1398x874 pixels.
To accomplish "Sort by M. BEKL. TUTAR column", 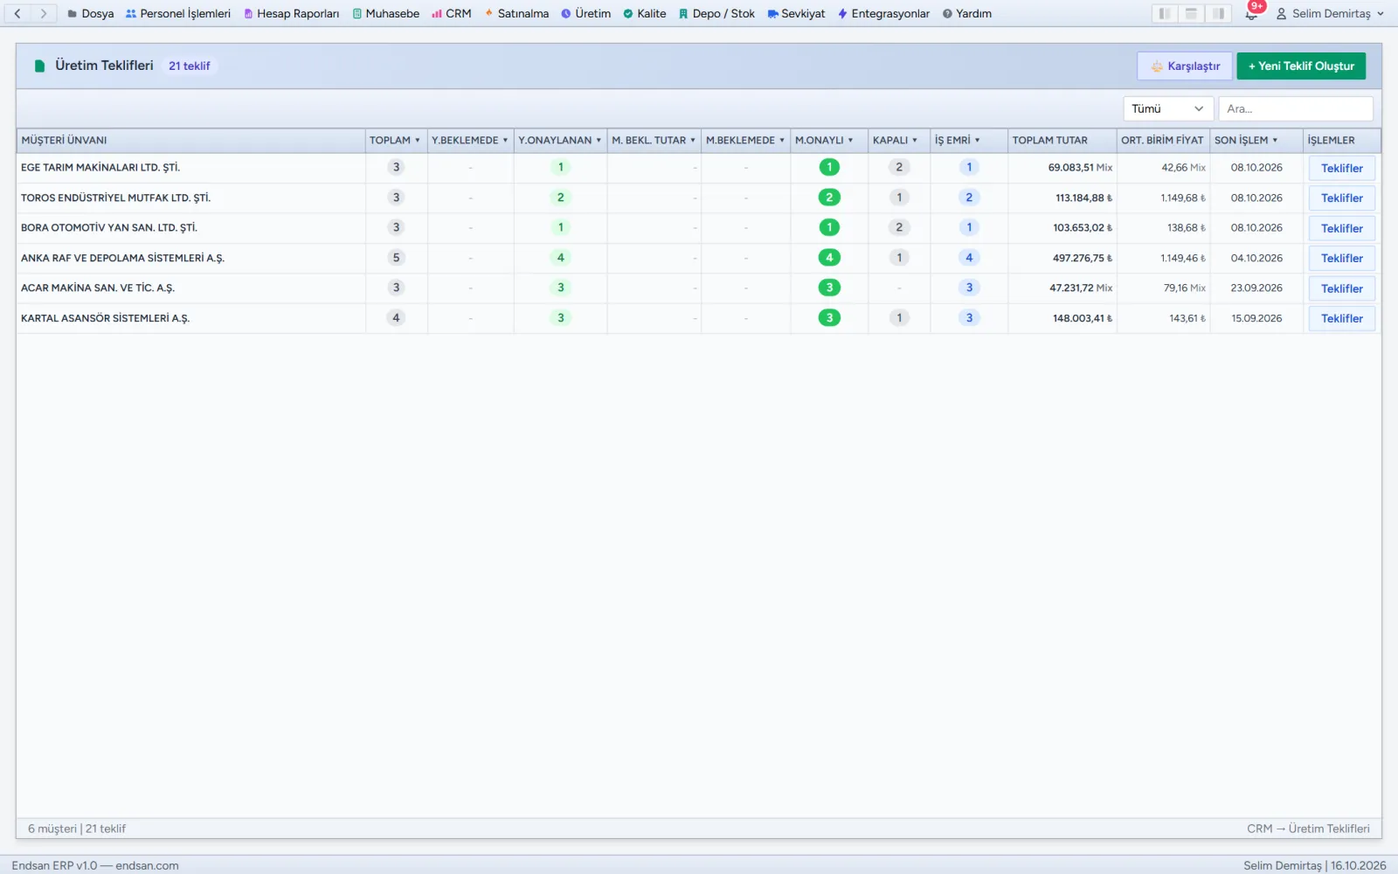I will [654, 140].
